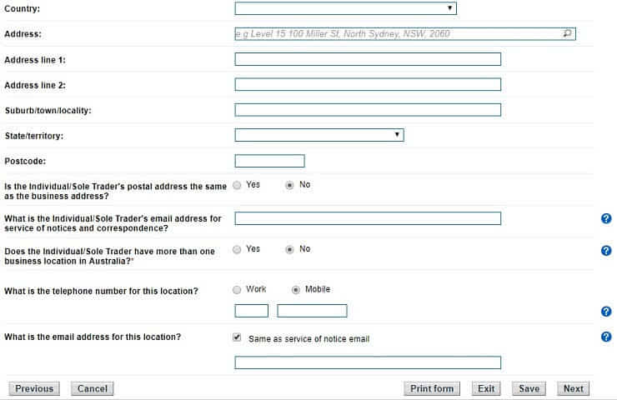Open help for telephone number field
The width and height of the screenshot is (617, 400).
coord(606,312)
